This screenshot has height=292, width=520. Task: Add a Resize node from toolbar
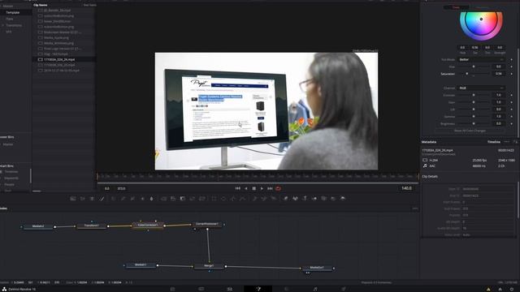(193, 199)
